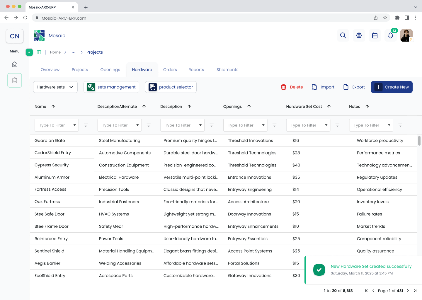This screenshot has width=422, height=300.
Task: Switch to the Projects tab
Action: coord(80,70)
